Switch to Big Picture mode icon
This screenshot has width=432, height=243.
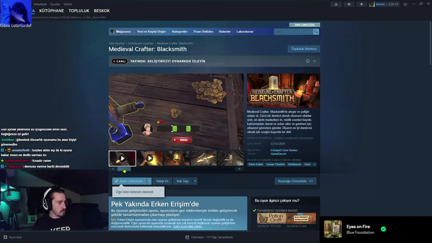[x=405, y=4]
